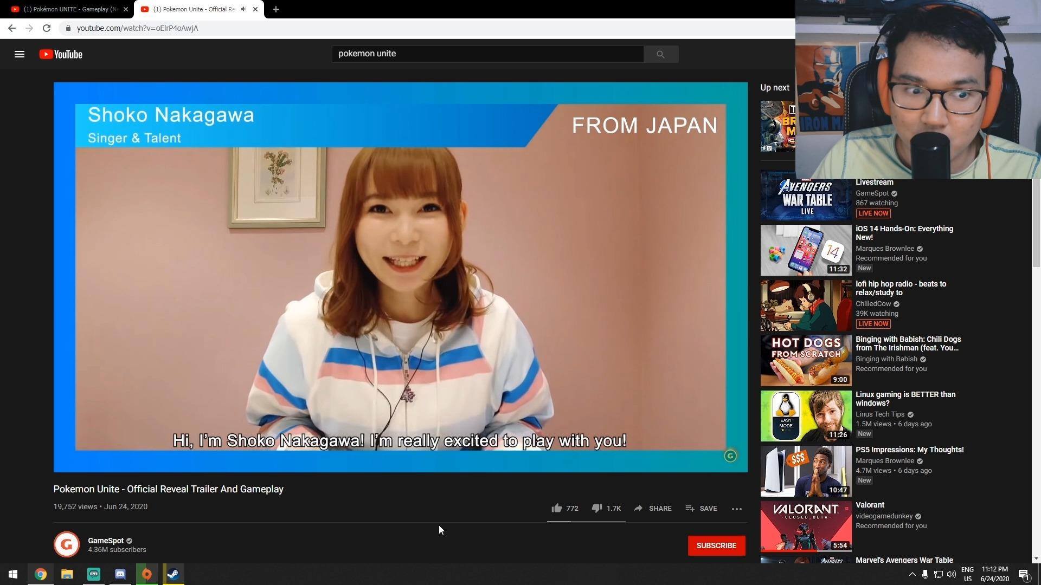Click the 4.36M subscribers text

click(117, 550)
